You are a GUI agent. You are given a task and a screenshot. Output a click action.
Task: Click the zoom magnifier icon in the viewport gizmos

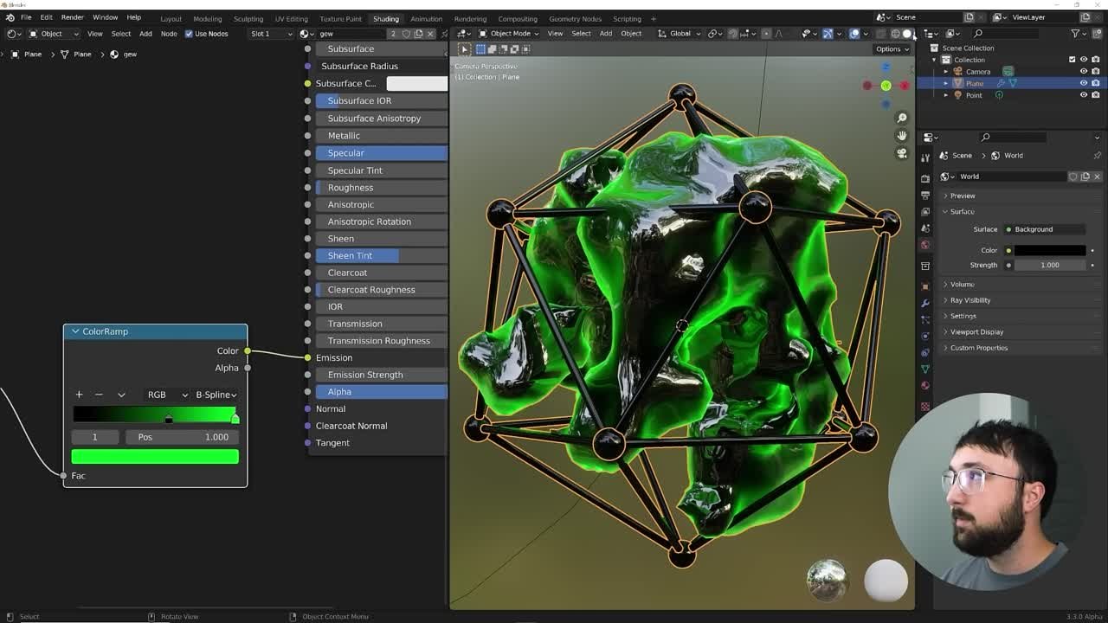[902, 118]
